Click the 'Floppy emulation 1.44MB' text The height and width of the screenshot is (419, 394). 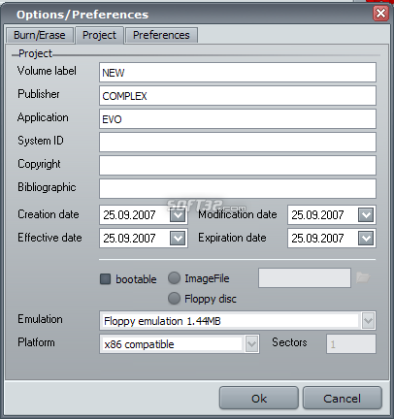tap(162, 321)
